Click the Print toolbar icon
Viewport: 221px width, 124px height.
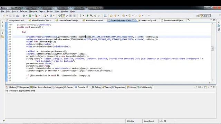click(18, 16)
